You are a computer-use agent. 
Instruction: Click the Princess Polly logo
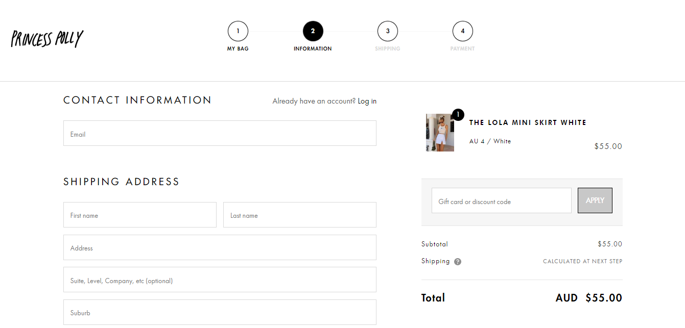click(x=47, y=39)
